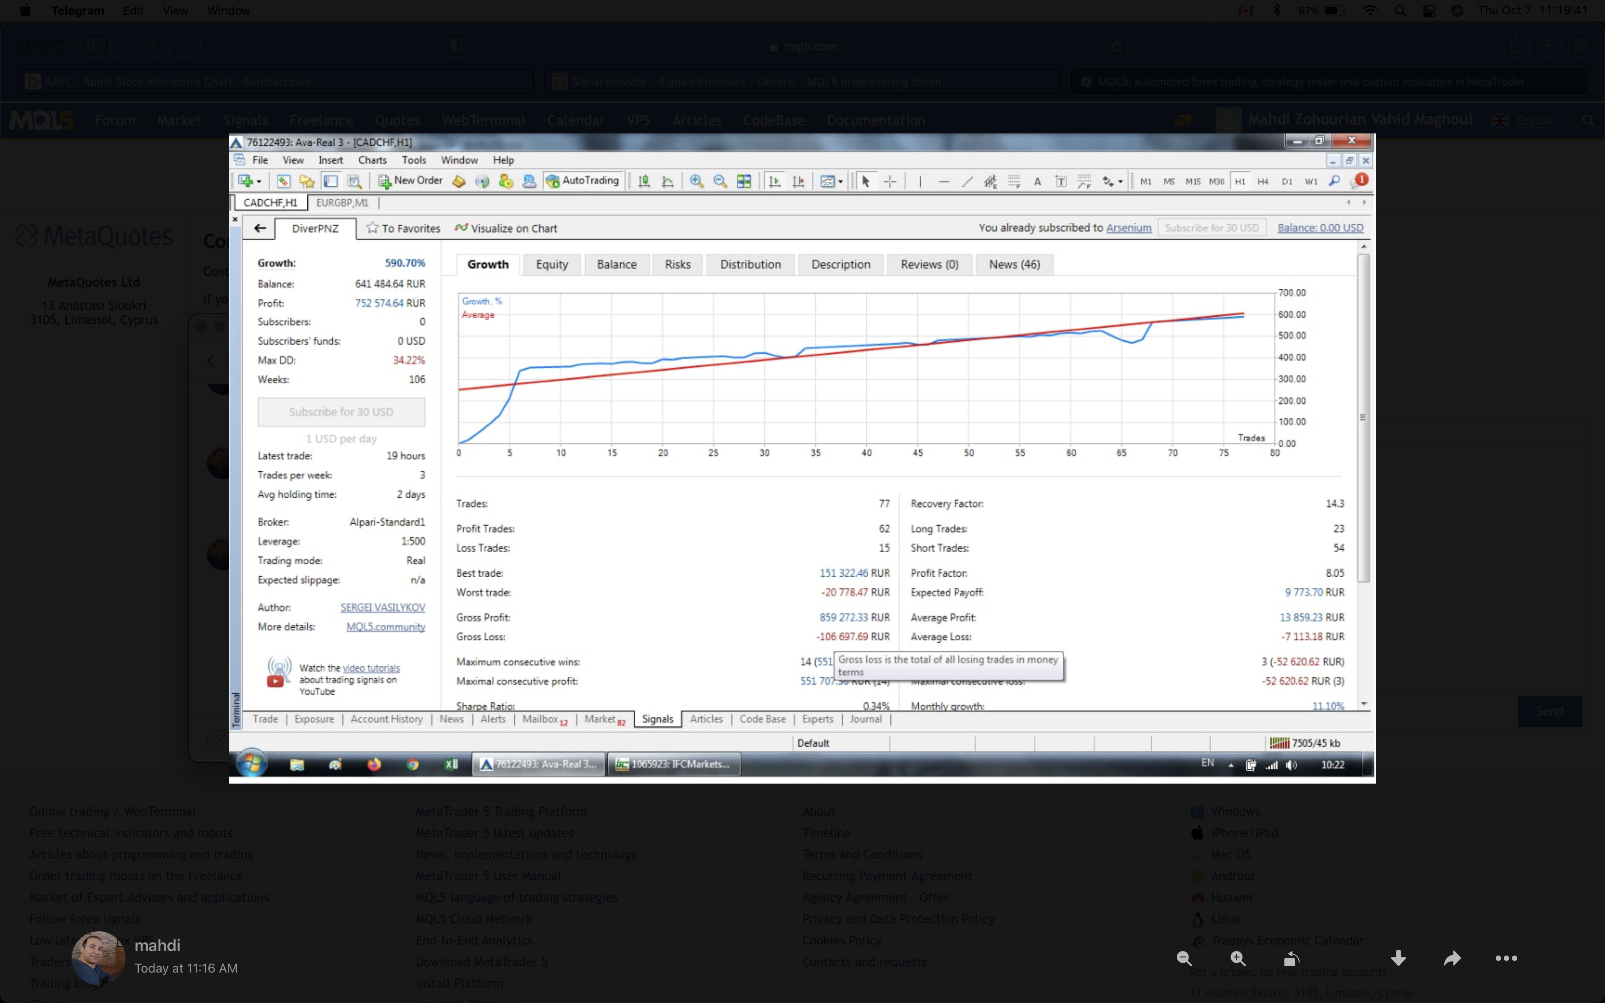Select the Fibonacci retracement tool
This screenshot has height=1003, width=1605.
[x=1014, y=181]
